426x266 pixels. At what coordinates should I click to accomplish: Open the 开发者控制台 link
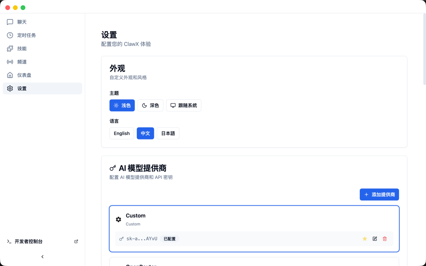(28, 242)
